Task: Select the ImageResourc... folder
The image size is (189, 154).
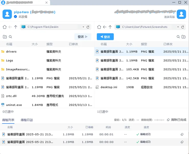Action: [x=47, y=69]
